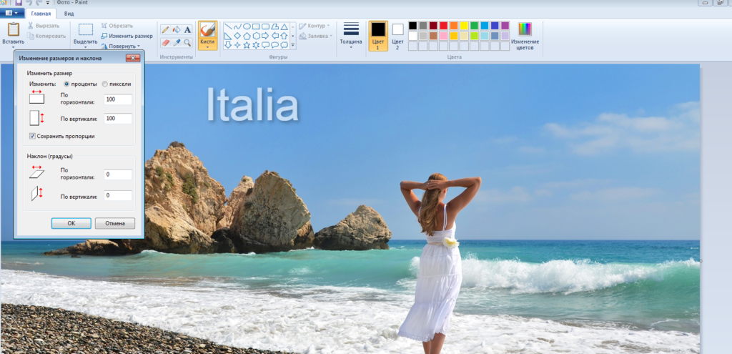732x354 pixels.
Task: Click the horizontal resize percentage input field
Action: coord(117,100)
